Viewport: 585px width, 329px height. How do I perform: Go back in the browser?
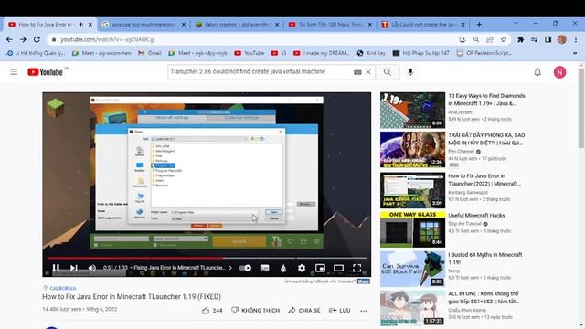click(x=9, y=39)
